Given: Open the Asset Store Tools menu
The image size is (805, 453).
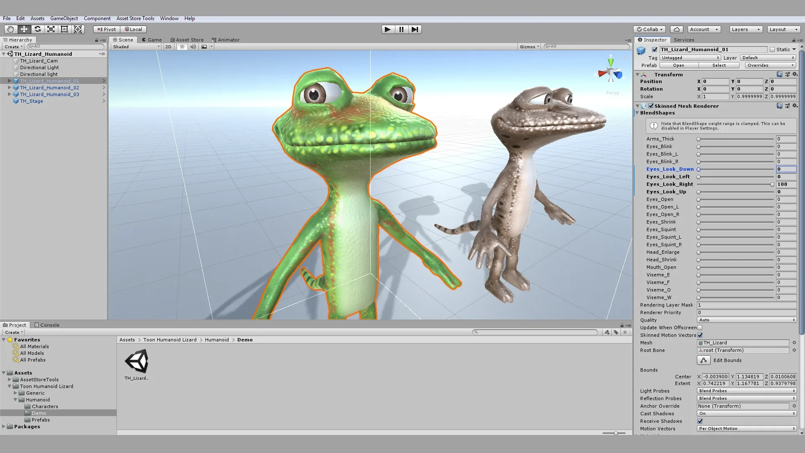Looking at the screenshot, I should [135, 18].
